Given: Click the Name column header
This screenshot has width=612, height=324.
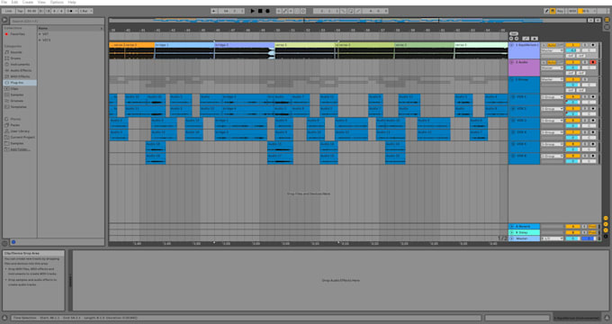Looking at the screenshot, I should click(x=70, y=28).
